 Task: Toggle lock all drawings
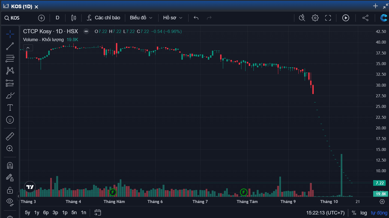point(10,190)
